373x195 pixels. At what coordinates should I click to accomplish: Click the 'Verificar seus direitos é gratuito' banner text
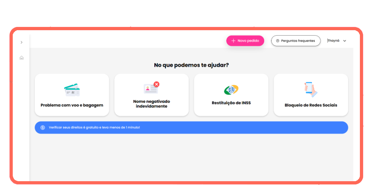[94, 128]
